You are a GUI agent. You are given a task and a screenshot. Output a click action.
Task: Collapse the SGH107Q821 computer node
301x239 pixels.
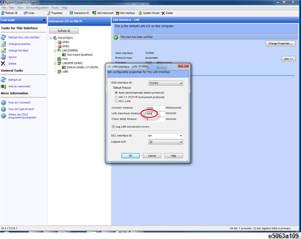(50, 38)
